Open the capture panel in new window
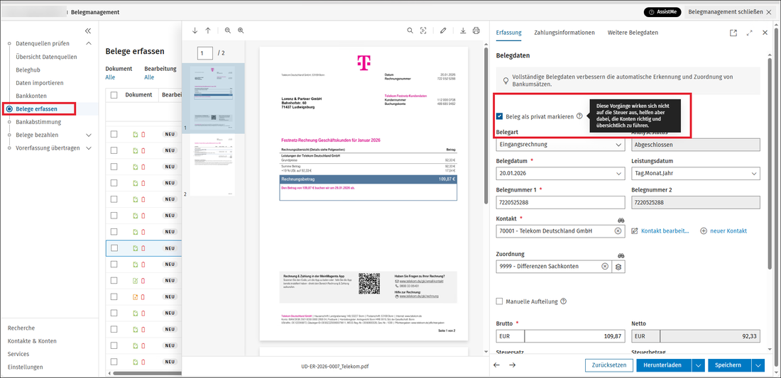Image resolution: width=781 pixels, height=378 pixels. [733, 33]
